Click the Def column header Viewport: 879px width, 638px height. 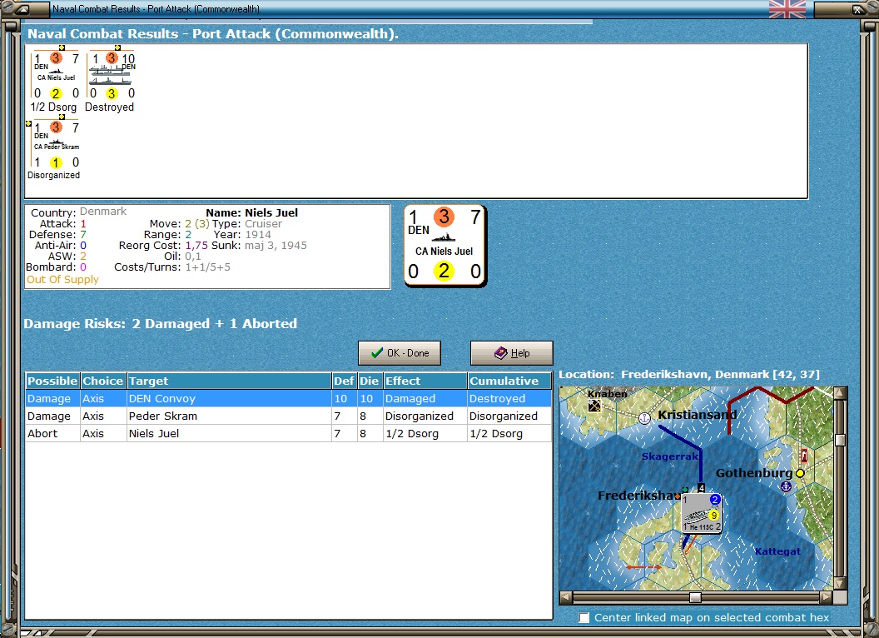click(345, 381)
